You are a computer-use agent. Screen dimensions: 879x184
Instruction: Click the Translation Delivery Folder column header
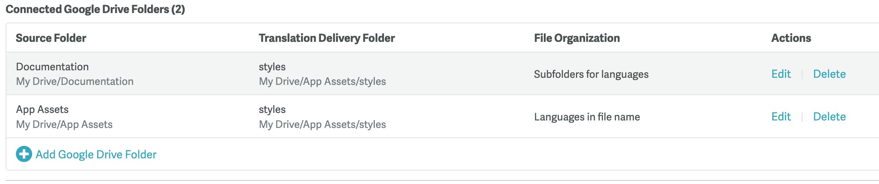[327, 38]
